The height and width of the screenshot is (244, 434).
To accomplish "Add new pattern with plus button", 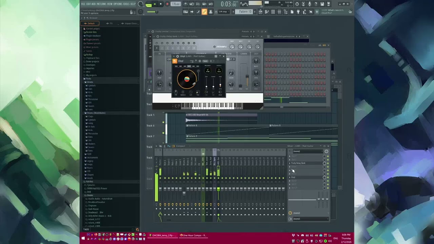I will 255,12.
